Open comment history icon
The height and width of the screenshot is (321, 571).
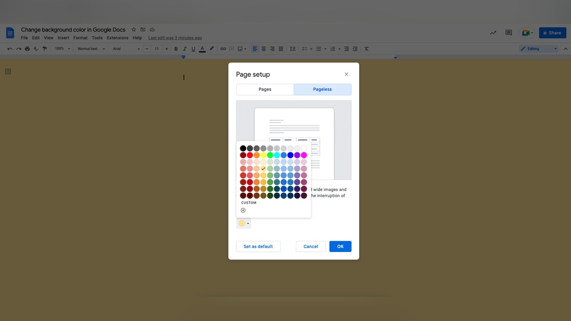509,32
